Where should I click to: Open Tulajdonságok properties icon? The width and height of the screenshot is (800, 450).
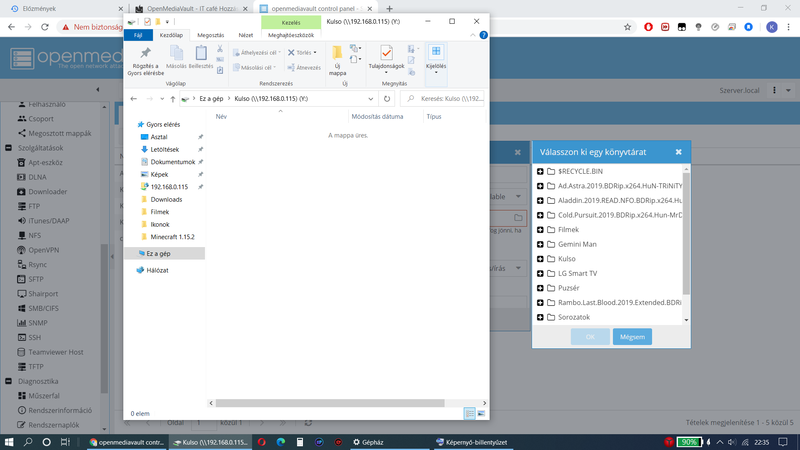pos(386,53)
